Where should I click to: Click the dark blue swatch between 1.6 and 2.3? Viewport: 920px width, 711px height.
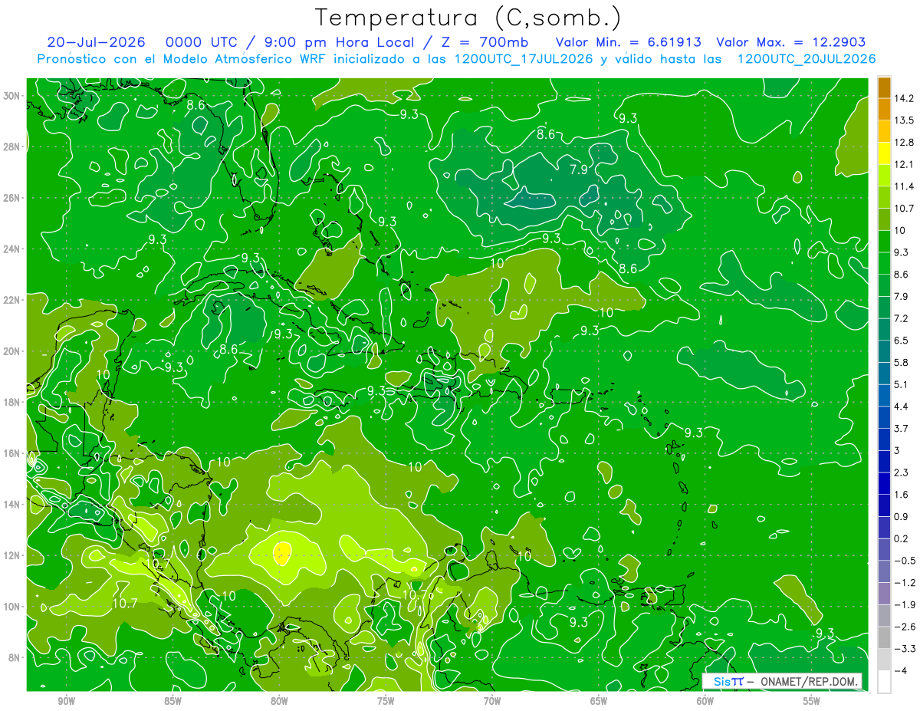[884, 483]
